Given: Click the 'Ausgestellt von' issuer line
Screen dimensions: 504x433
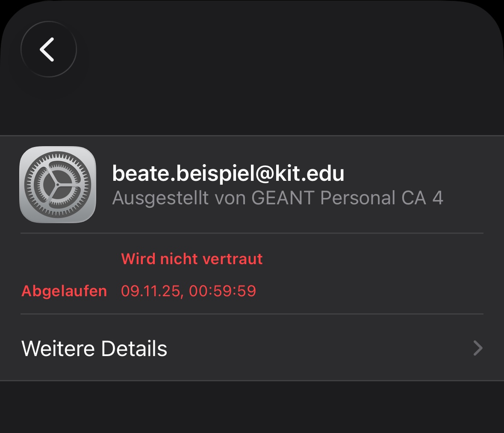Looking at the screenshot, I should [277, 198].
